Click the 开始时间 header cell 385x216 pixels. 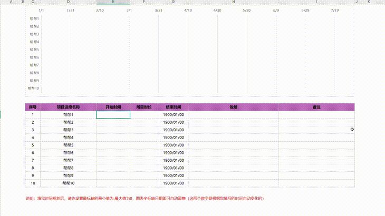[x=113, y=107]
